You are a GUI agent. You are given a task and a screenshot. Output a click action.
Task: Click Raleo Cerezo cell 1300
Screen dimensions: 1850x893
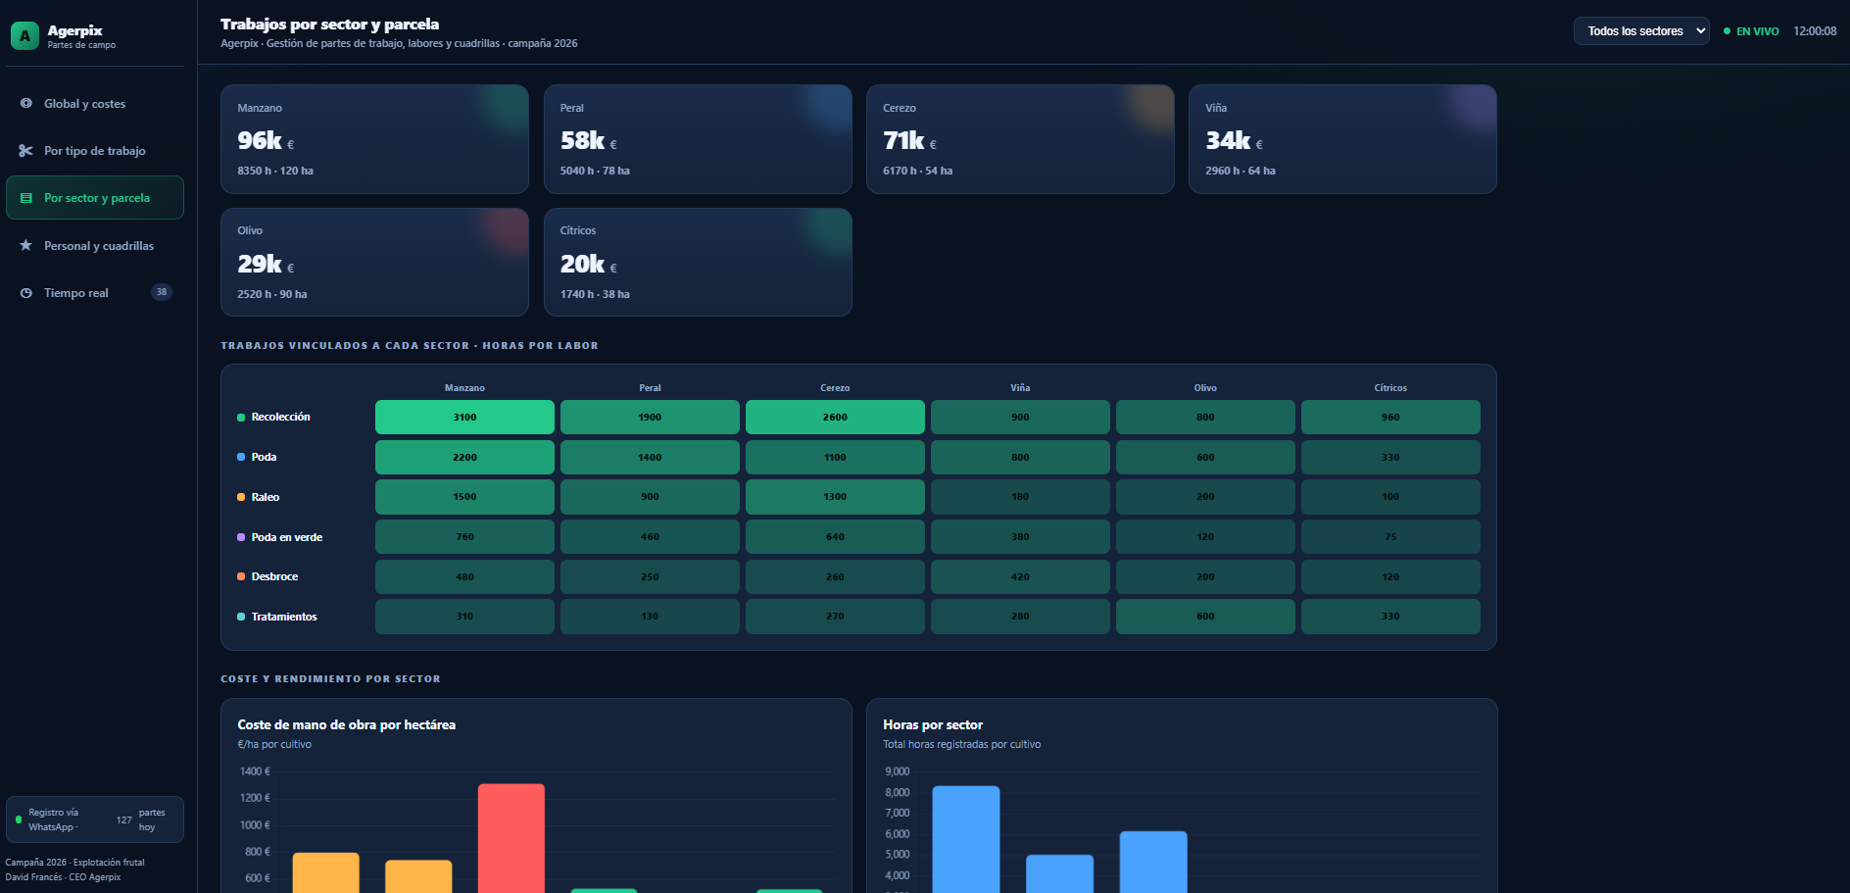pos(835,497)
